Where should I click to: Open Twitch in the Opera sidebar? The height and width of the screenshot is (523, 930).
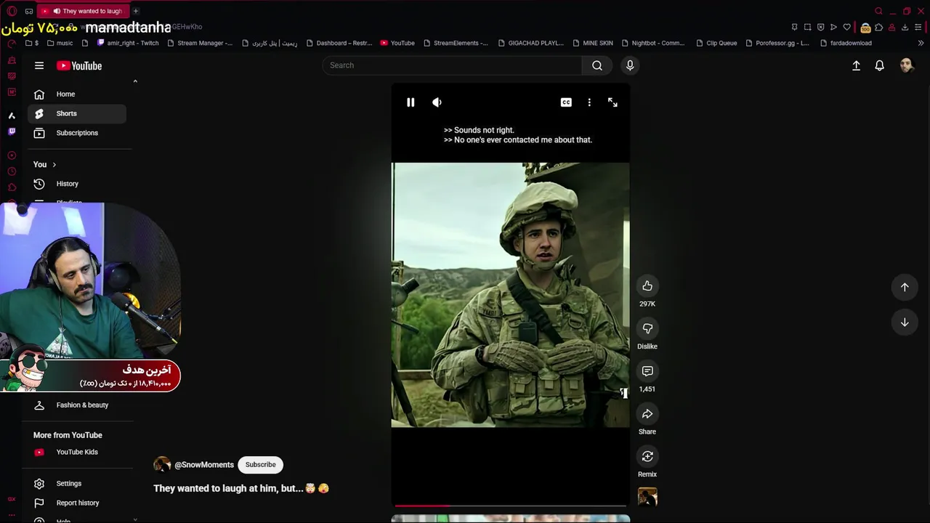click(x=12, y=131)
